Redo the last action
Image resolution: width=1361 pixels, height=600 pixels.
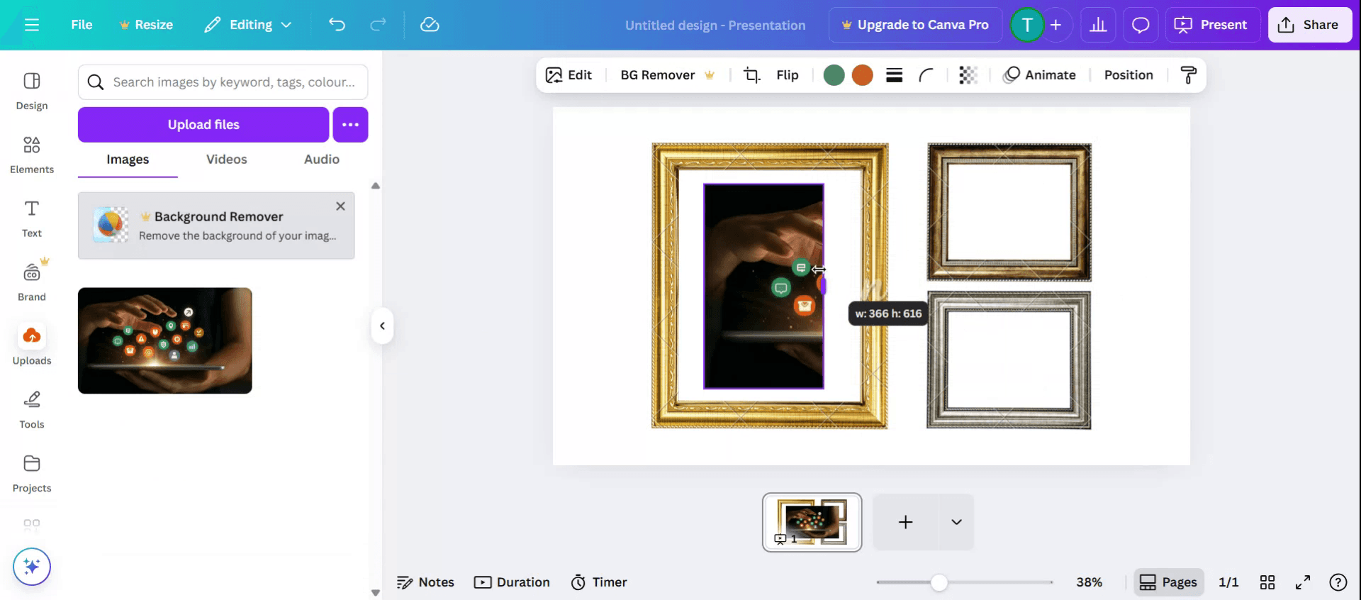point(378,25)
